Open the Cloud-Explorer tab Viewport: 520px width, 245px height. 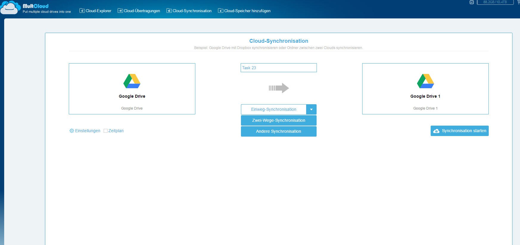pyautogui.click(x=95, y=11)
